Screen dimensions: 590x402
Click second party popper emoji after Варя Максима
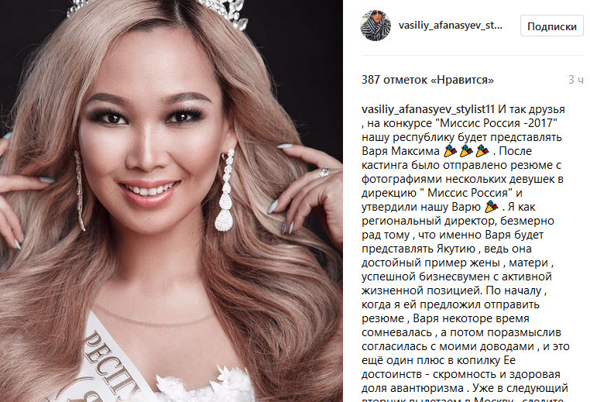(x=466, y=151)
